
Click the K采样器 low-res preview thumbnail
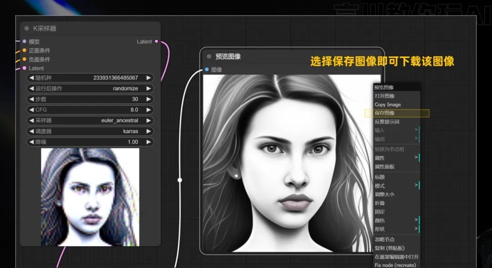tap(90, 197)
